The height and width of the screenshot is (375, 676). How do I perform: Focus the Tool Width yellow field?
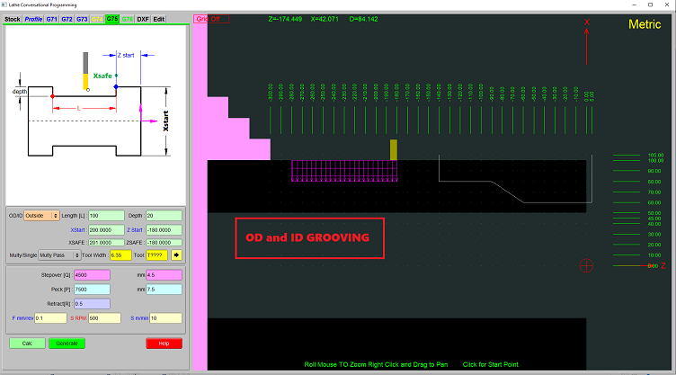121,254
